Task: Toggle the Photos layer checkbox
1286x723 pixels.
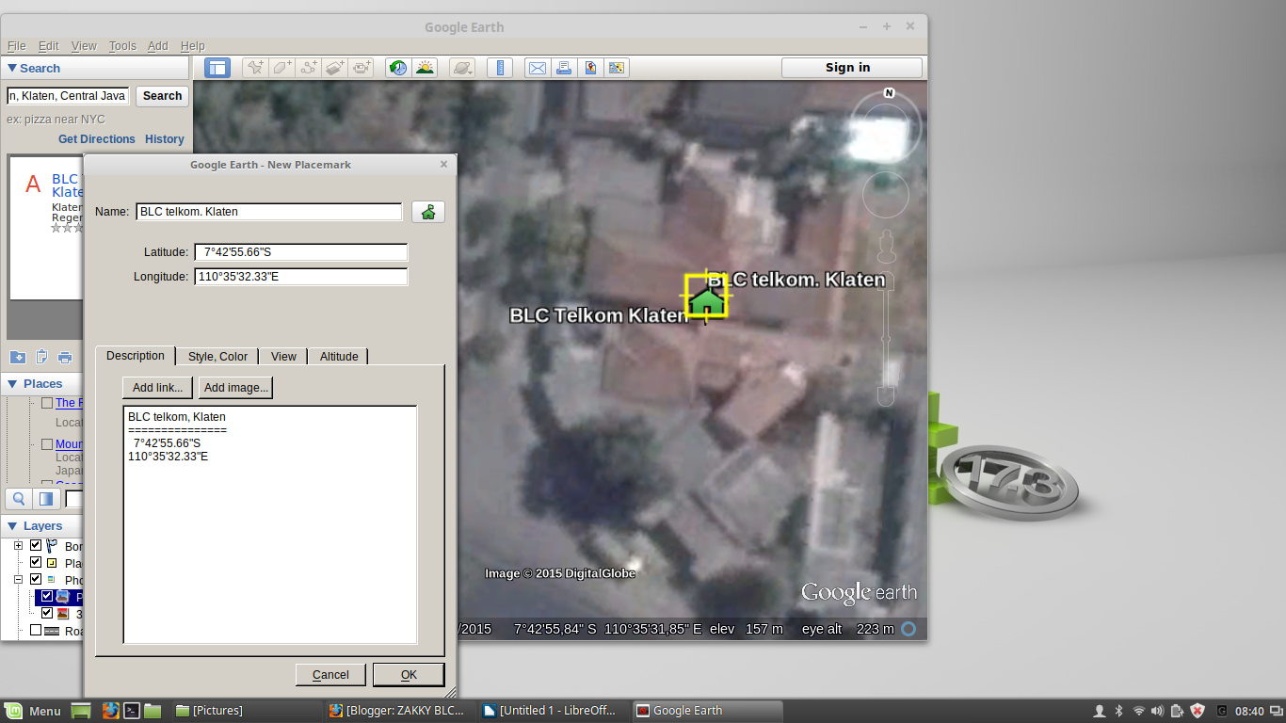Action: point(36,580)
